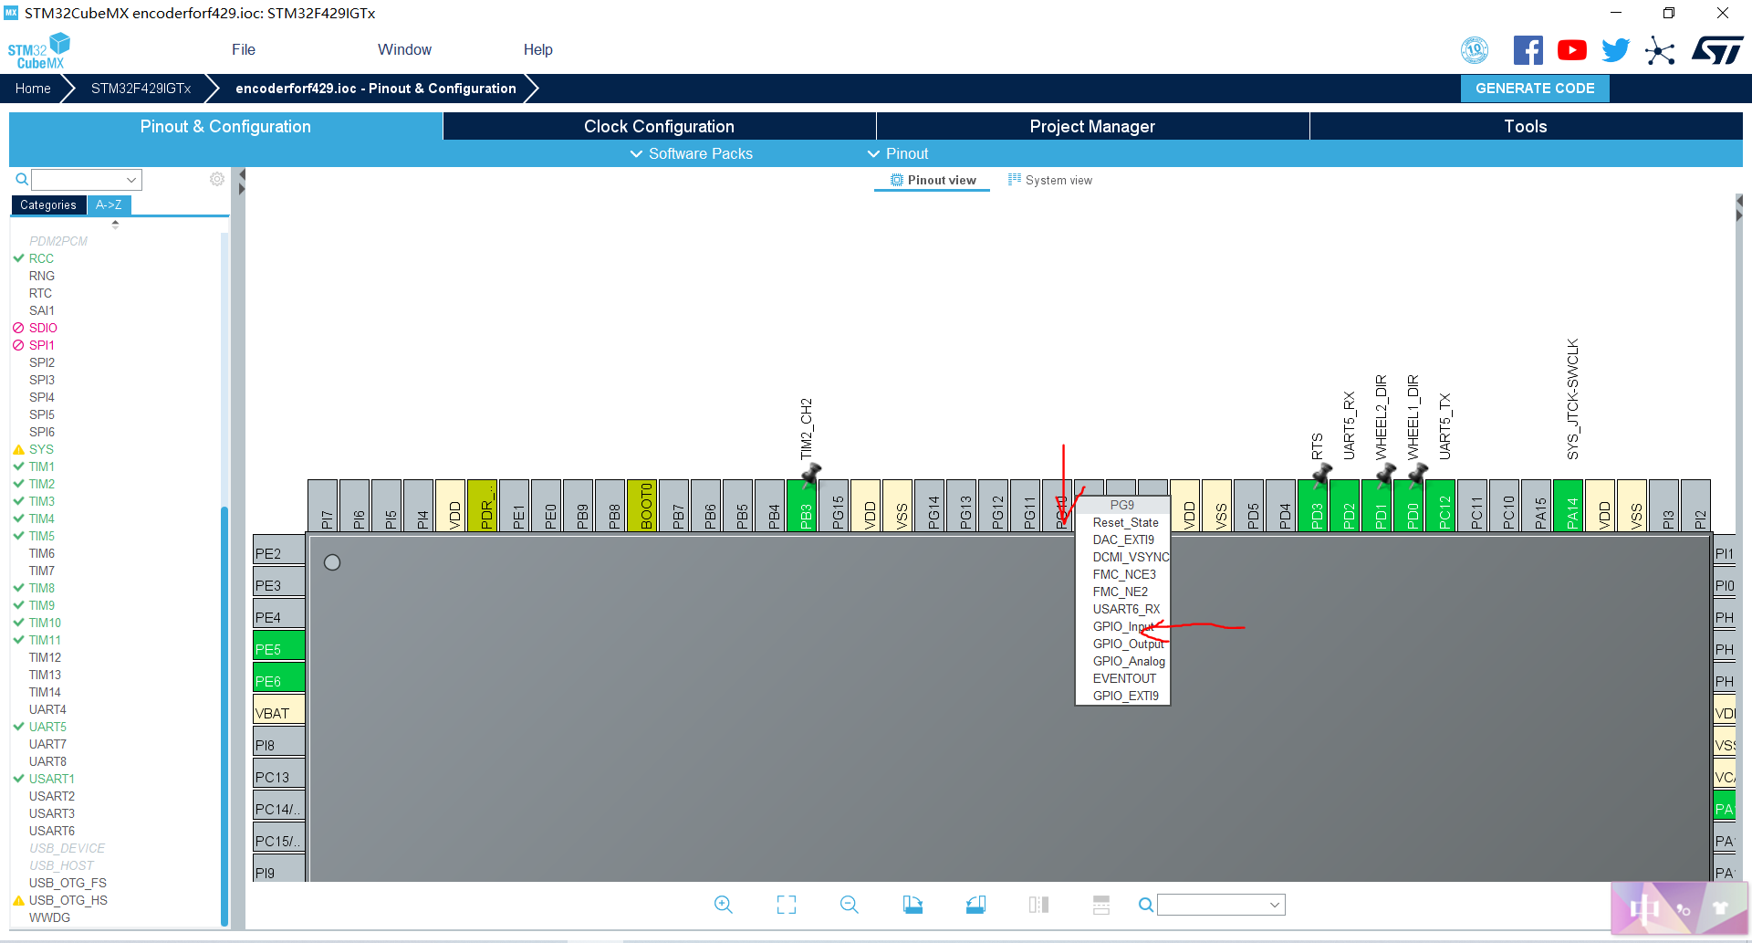
Task: Choose GPIO_Input in PG9 menu
Action: click(1123, 626)
